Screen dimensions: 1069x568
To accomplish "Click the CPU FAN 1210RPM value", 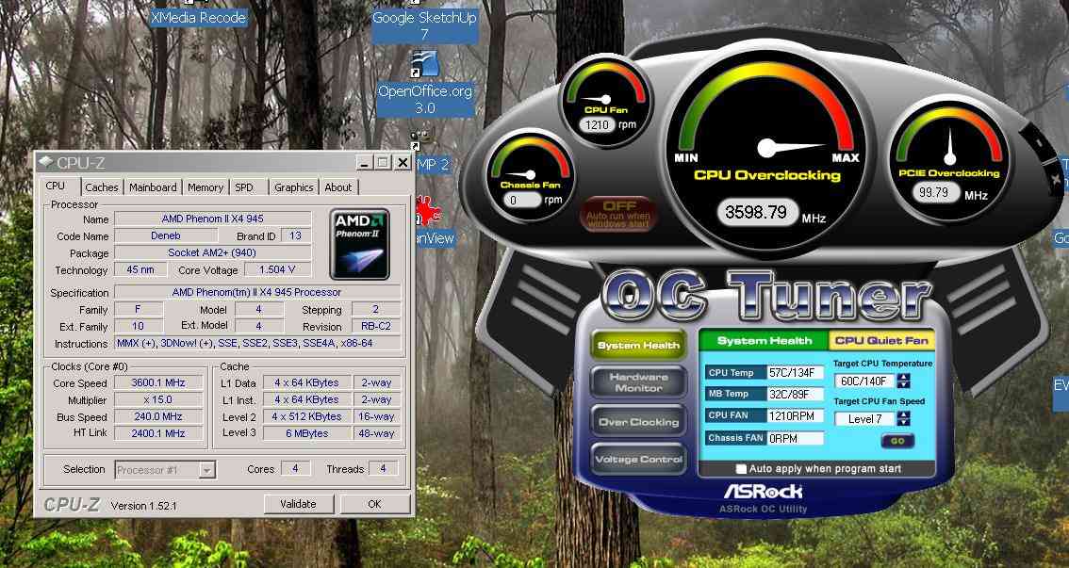I will click(795, 415).
